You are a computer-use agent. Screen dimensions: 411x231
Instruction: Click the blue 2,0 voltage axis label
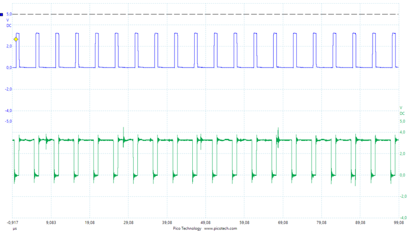9,46
